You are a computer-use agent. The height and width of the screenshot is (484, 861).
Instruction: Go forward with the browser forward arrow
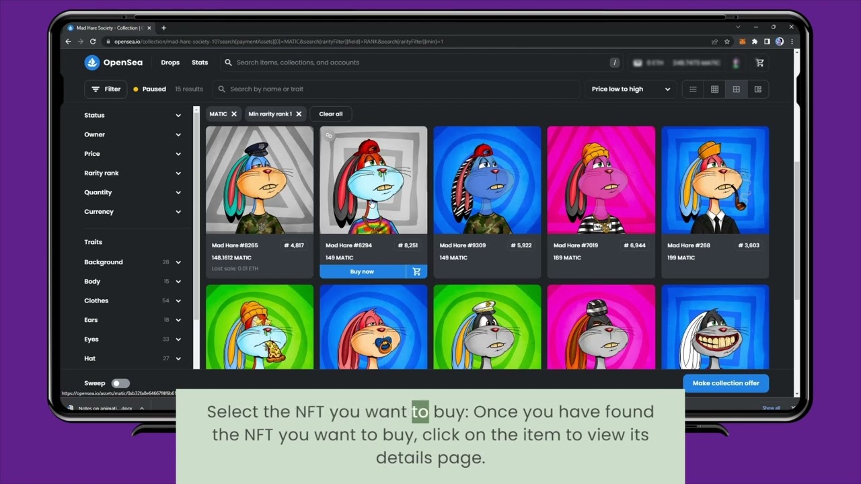pyautogui.click(x=81, y=42)
